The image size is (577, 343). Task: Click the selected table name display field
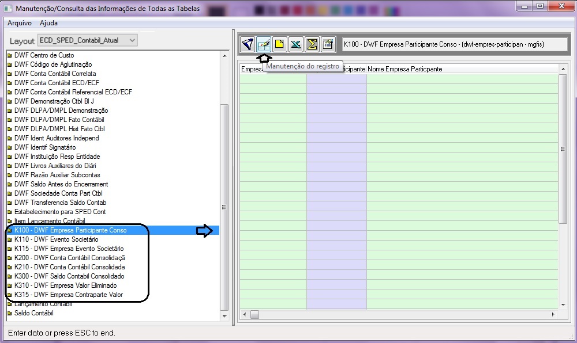pos(455,44)
